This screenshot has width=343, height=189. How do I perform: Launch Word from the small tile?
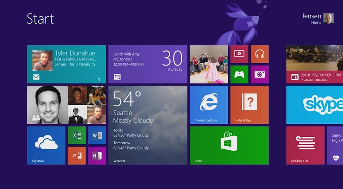pyautogui.click(x=97, y=135)
